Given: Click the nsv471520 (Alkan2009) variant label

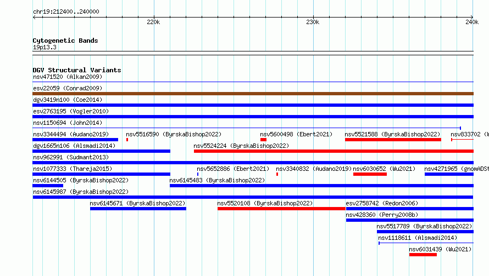Looking at the screenshot, I should (68, 77).
